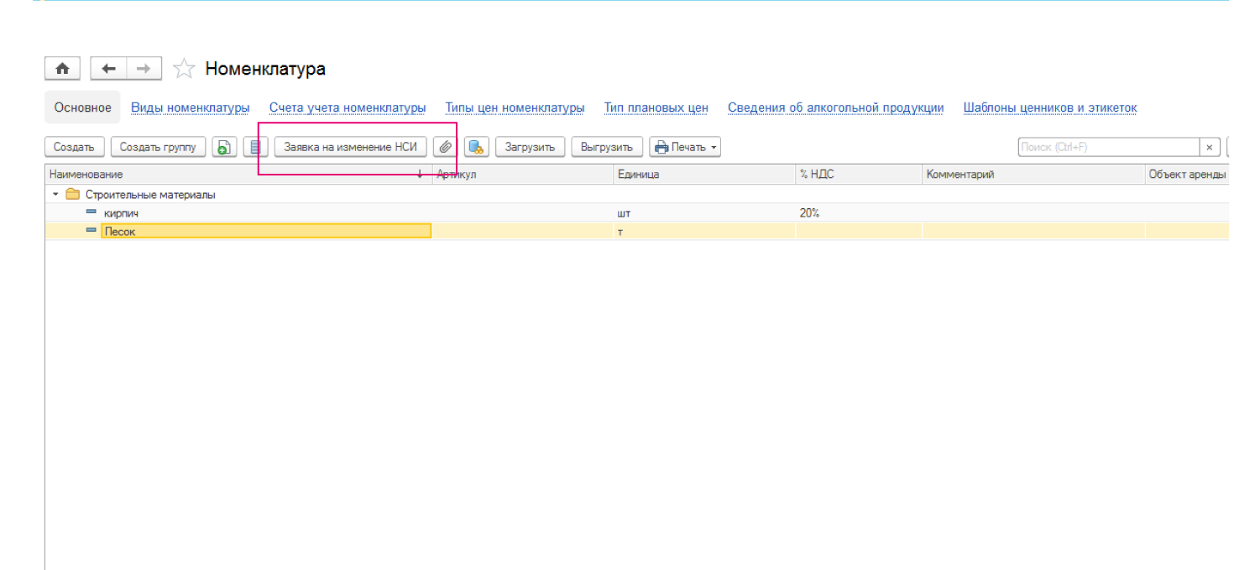This screenshot has width=1260, height=570.
Task: Click the copy item icon with green plus
Action: [223, 147]
